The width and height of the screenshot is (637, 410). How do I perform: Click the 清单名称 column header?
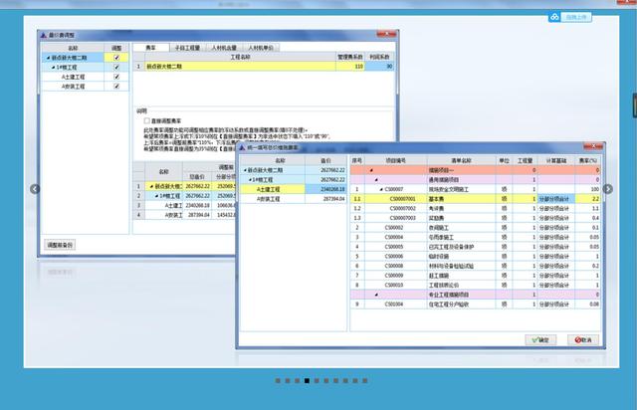click(461, 161)
